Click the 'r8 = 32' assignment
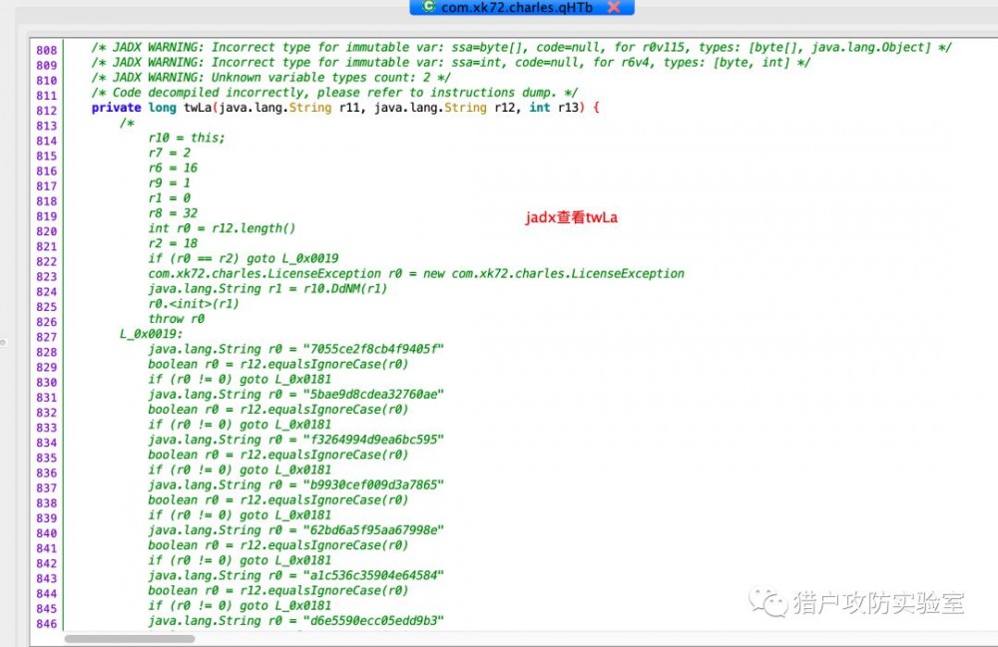 (x=173, y=213)
